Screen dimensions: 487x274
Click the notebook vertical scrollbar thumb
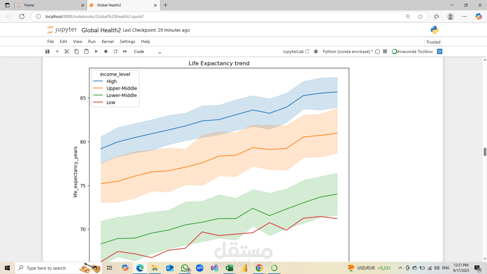point(485,152)
